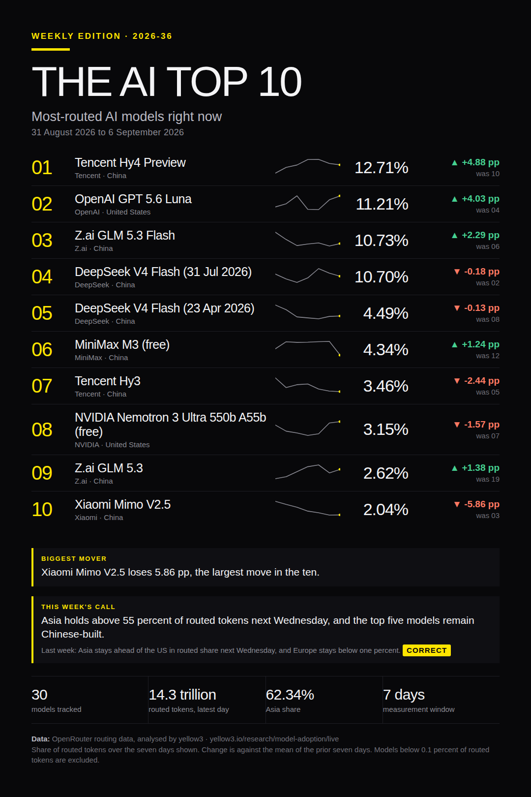Click the 12.71% share value
The height and width of the screenshot is (797, 531).
pyautogui.click(x=382, y=168)
